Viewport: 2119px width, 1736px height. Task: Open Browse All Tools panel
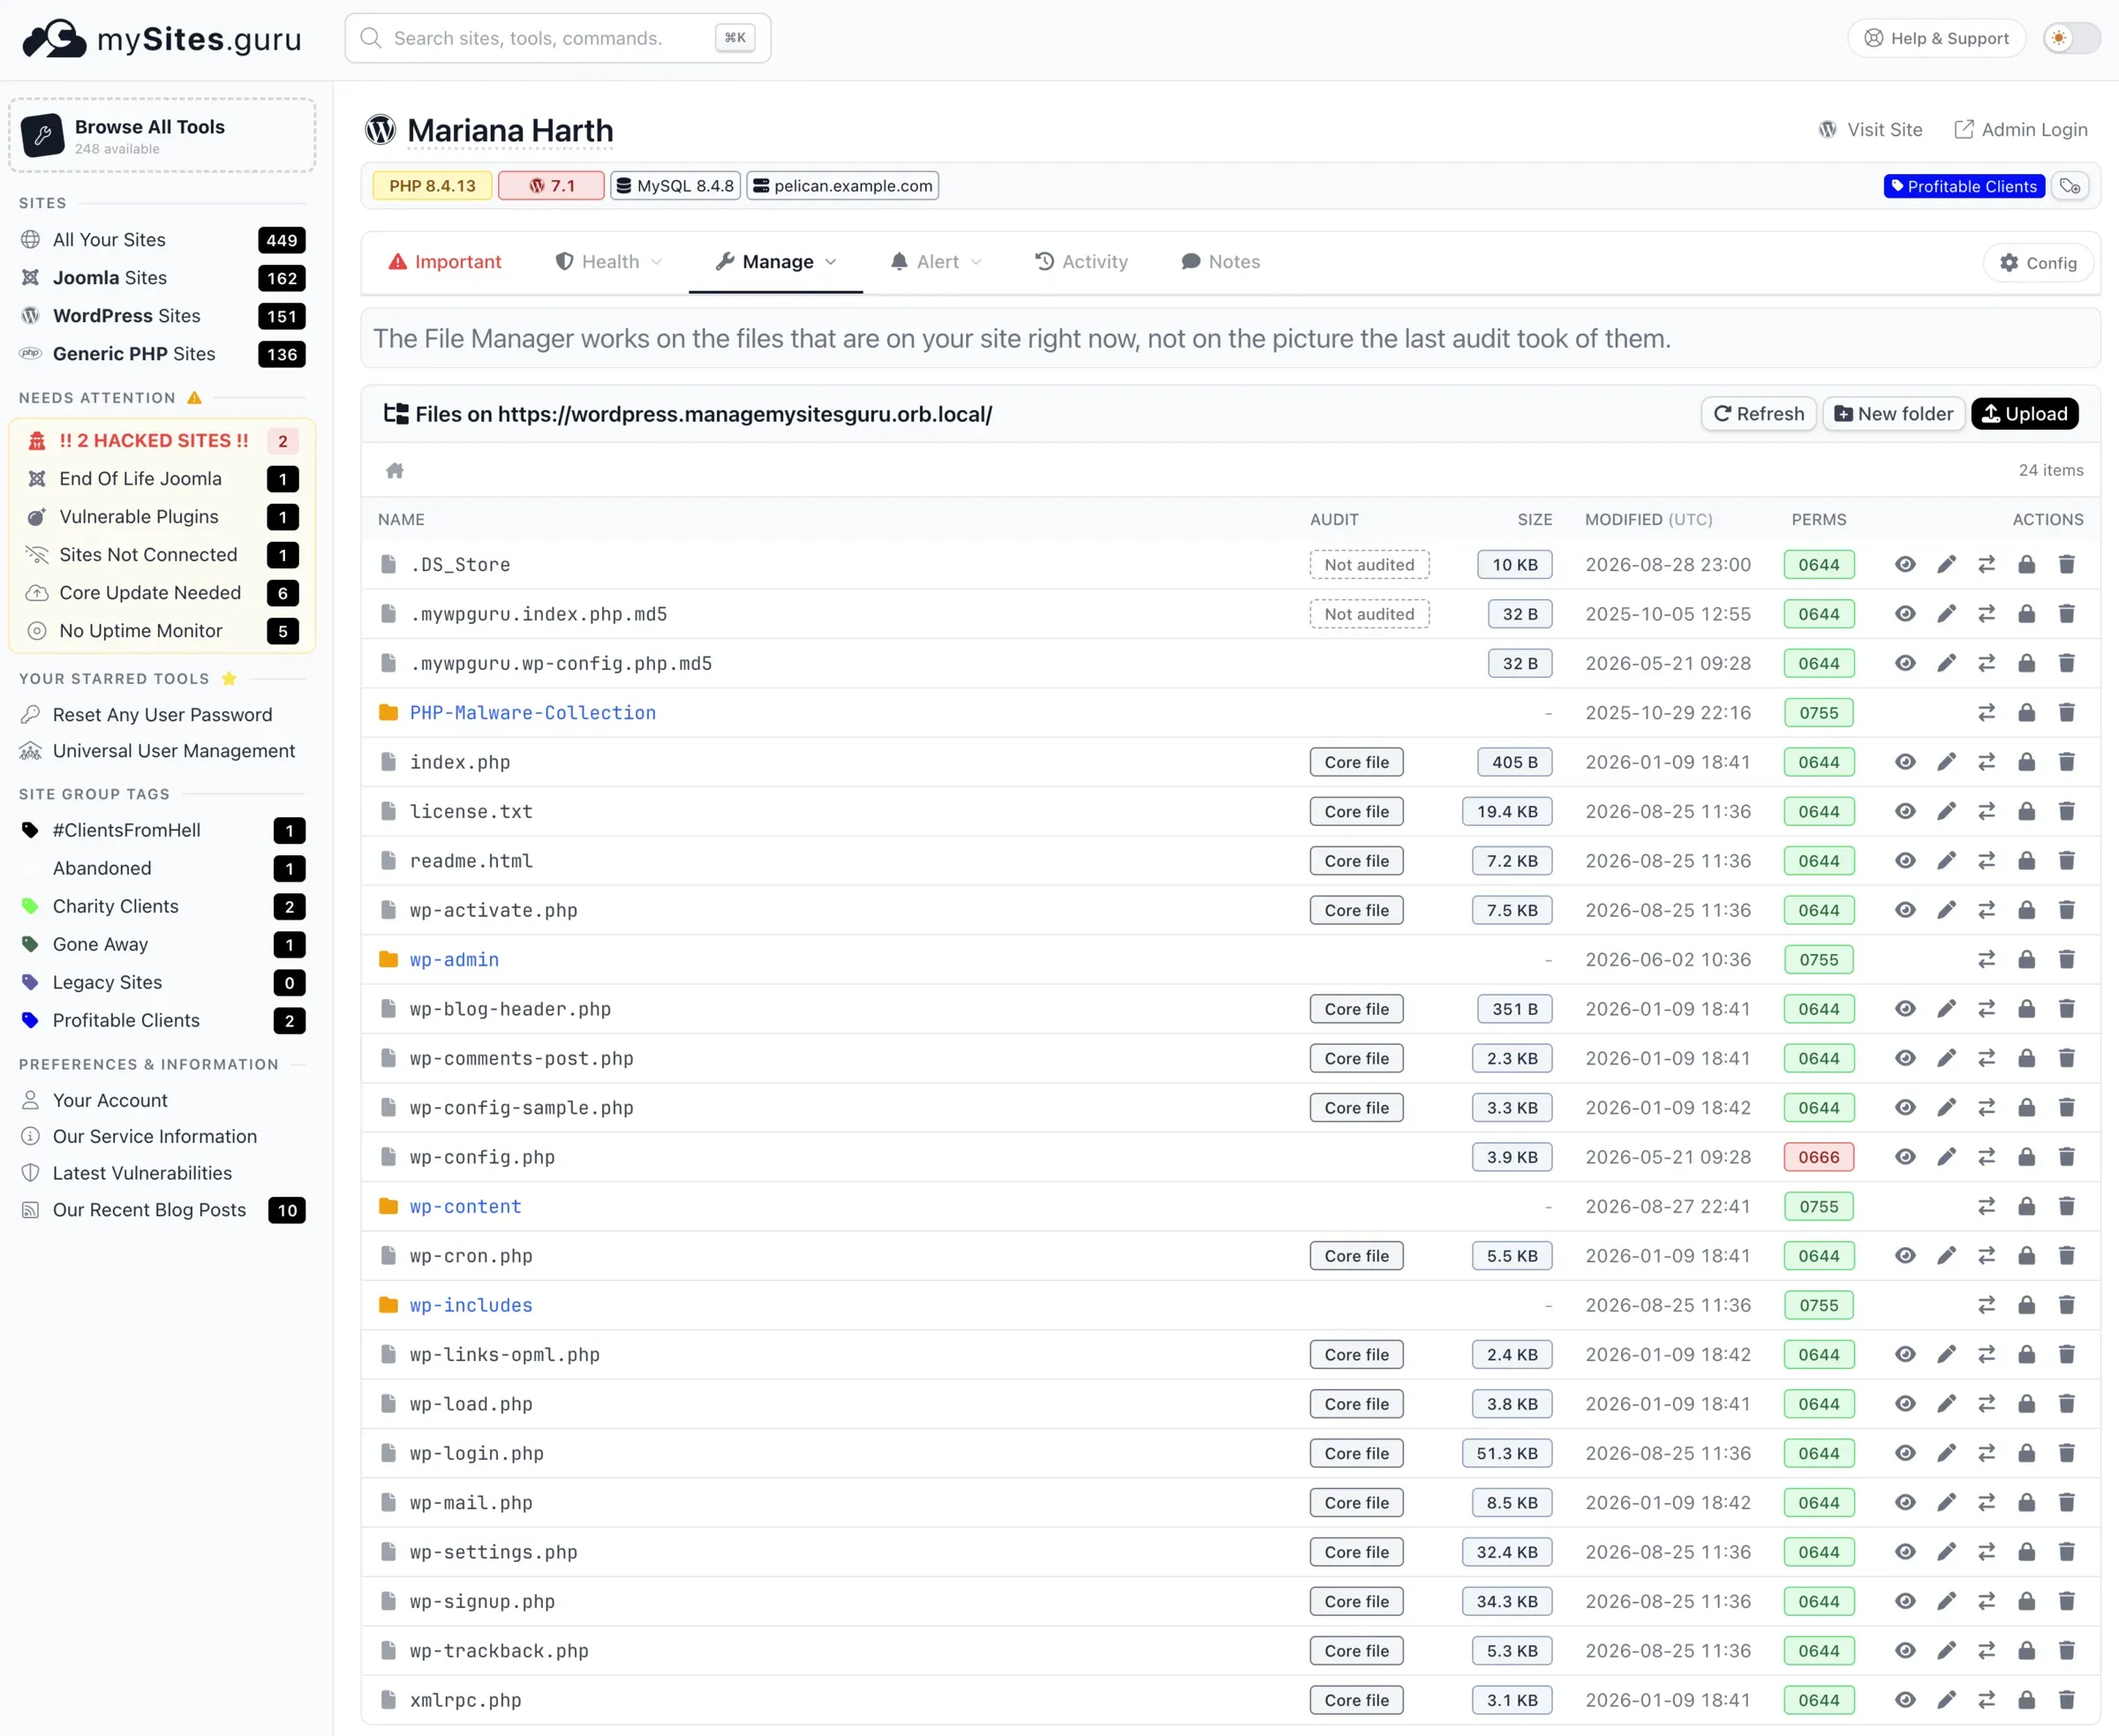coord(162,136)
